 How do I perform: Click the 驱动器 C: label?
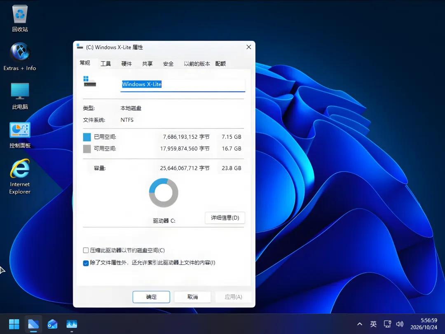point(164,220)
